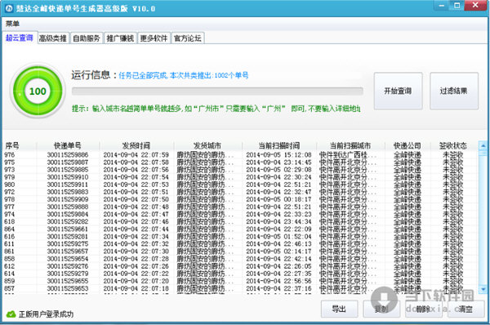Click the 开始查询 button
Screen dimensions: 490x325
click(x=398, y=91)
